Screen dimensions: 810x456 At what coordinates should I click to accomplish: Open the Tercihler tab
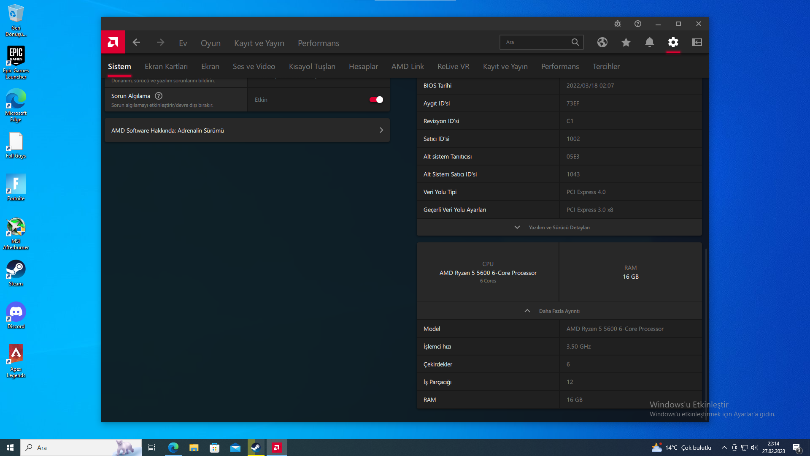point(606,67)
